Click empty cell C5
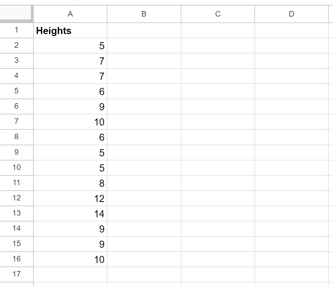This screenshot has height=286, width=333. 218,91
